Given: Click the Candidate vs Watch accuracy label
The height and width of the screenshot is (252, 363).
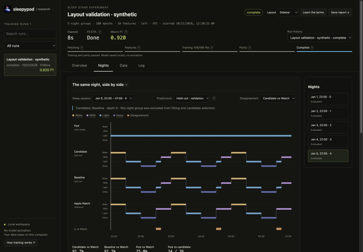Looking at the screenshot, I should (85, 247).
